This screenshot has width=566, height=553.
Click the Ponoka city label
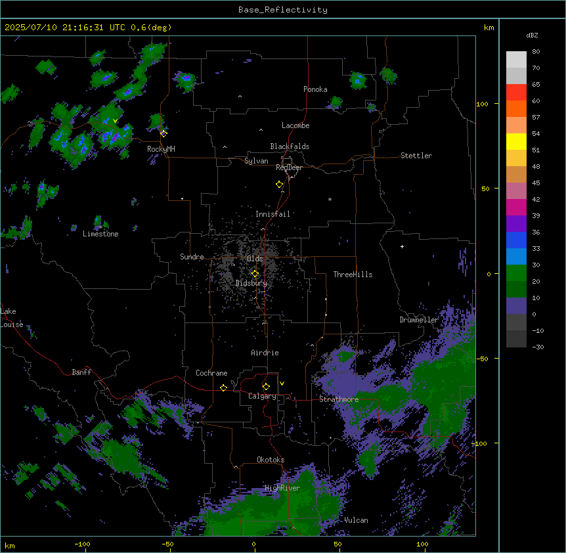click(x=315, y=89)
